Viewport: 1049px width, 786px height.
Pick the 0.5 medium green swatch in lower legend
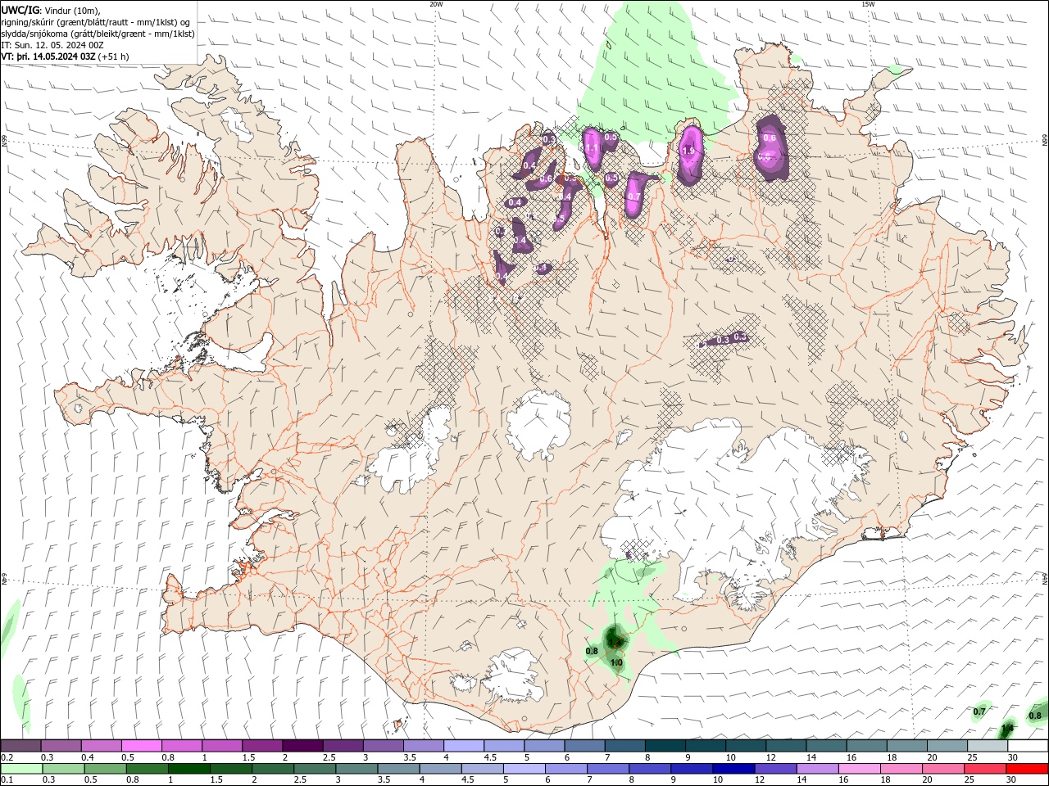pyautogui.click(x=105, y=769)
